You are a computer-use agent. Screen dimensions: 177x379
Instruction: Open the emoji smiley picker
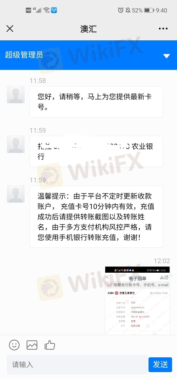pos(14,345)
